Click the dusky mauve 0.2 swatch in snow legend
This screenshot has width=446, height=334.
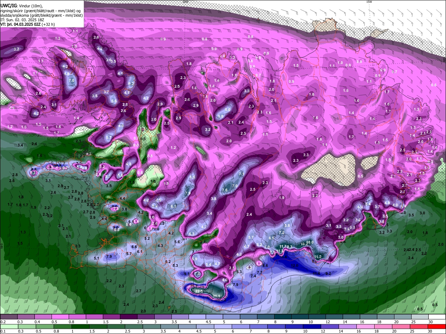tap(9, 317)
